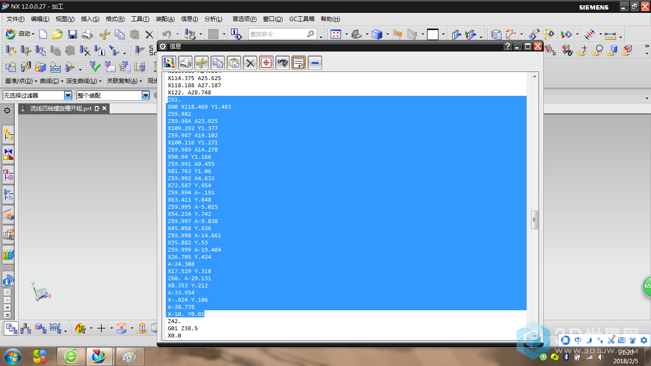This screenshot has height=366, width=651.
Task: Open the 视图(V) menu
Action: click(x=65, y=19)
